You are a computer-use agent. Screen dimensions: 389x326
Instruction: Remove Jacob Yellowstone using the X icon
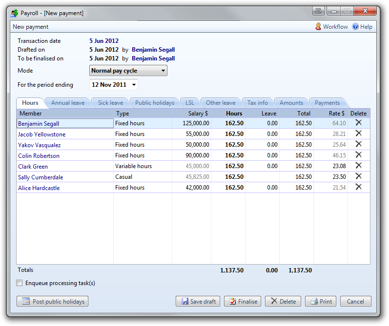358,134
